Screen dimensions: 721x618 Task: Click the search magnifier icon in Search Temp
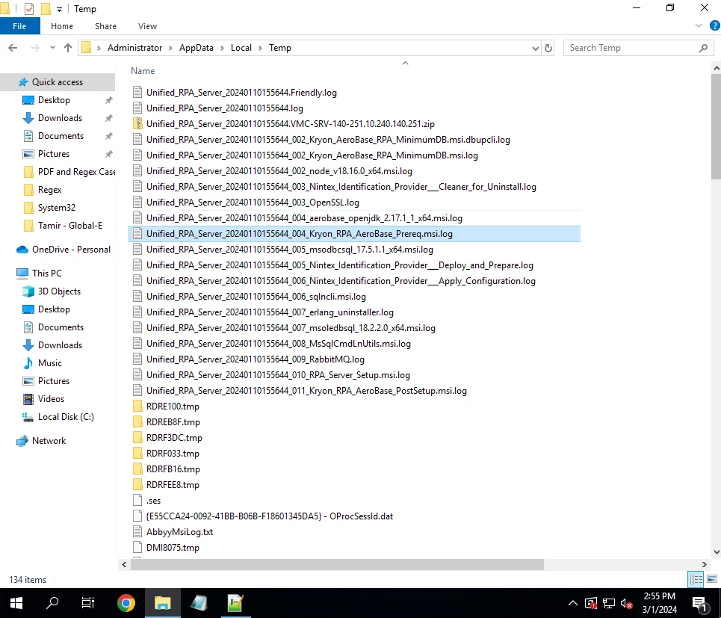pos(703,48)
